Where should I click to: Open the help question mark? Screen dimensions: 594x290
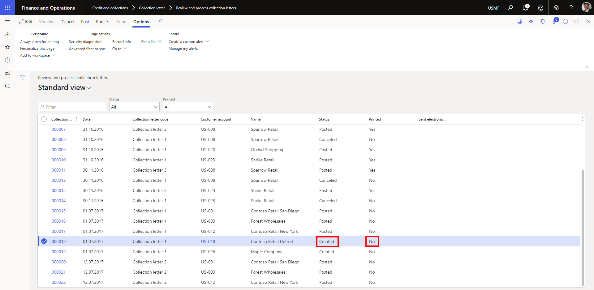pos(571,8)
